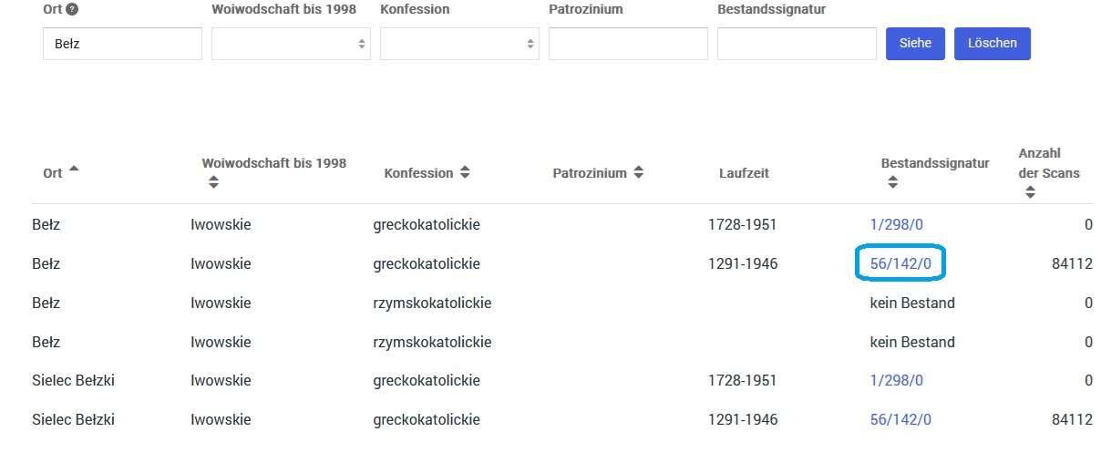Screen dimensions: 1111x463
Task: Open the 56/142/0 link for Sielec Bełzki
Action: point(900,419)
